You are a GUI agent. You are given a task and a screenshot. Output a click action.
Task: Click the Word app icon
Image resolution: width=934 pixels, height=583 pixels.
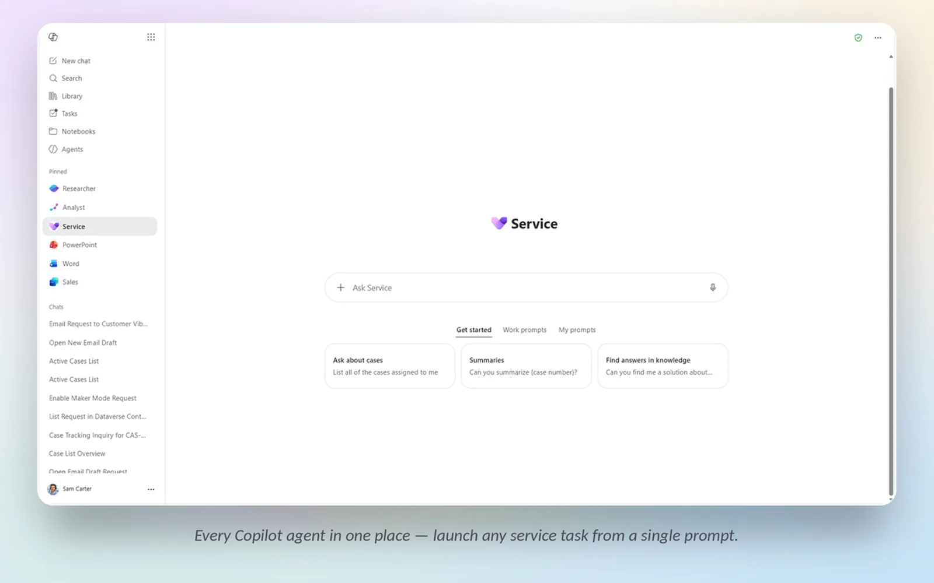(54, 264)
